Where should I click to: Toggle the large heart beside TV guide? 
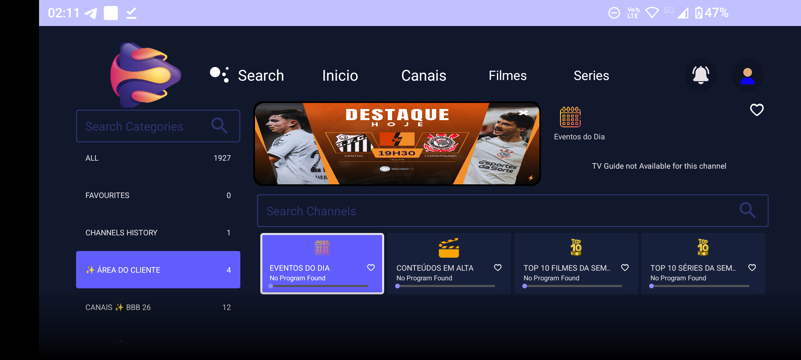[757, 110]
